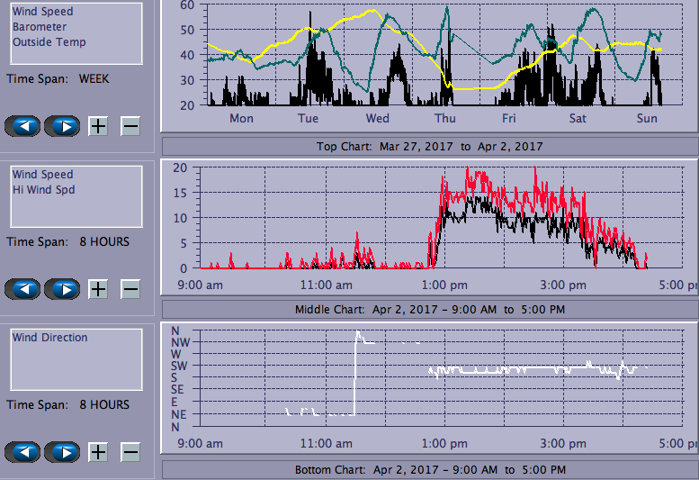Zoom in top chart time span with plus

(x=98, y=126)
